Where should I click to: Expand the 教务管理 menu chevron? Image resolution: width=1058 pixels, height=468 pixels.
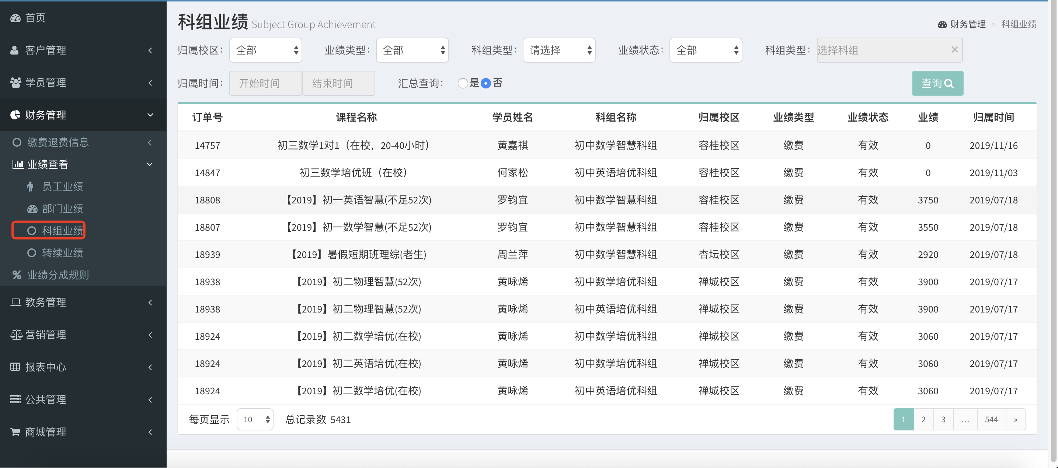click(150, 303)
